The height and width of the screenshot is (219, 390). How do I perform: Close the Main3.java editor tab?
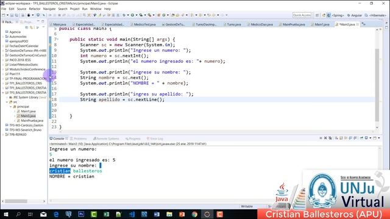[x=358, y=24]
